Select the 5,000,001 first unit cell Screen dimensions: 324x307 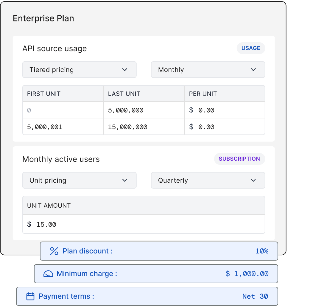[63, 127]
